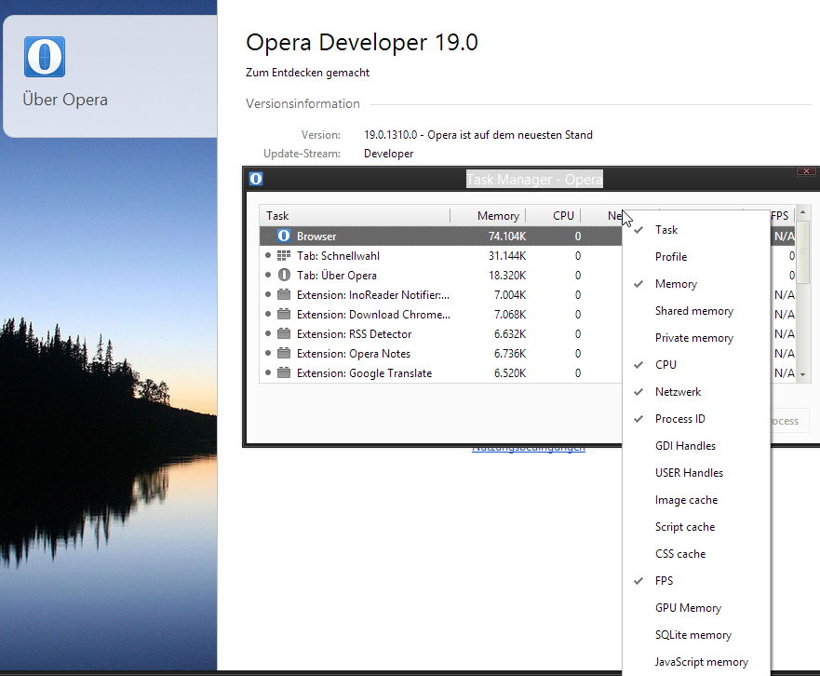Viewport: 820px width, 676px height.
Task: Hide the FPS column via menu
Action: click(696, 581)
